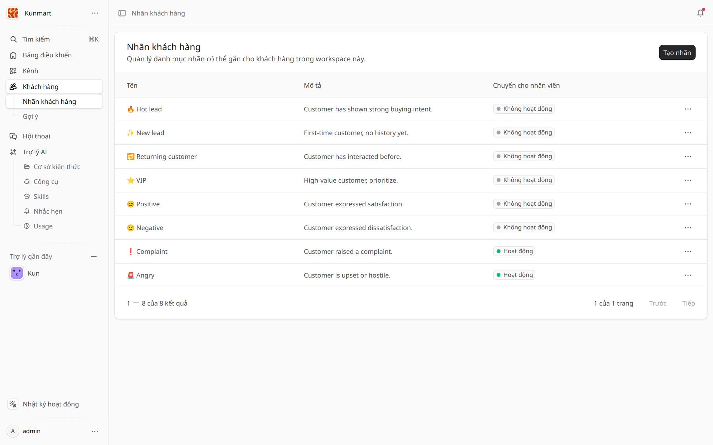Open Cơ sở kiến thức
Image resolution: width=713 pixels, height=445 pixels.
coord(57,167)
